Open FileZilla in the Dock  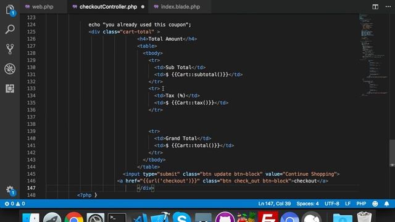pos(268,217)
